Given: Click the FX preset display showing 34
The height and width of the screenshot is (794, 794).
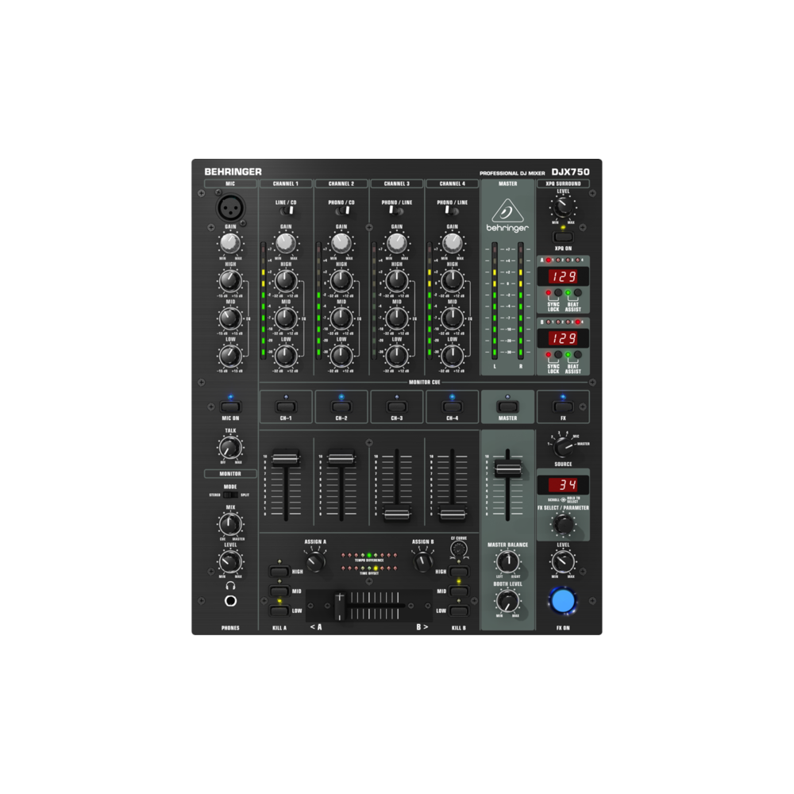Looking at the screenshot, I should pos(563,485).
